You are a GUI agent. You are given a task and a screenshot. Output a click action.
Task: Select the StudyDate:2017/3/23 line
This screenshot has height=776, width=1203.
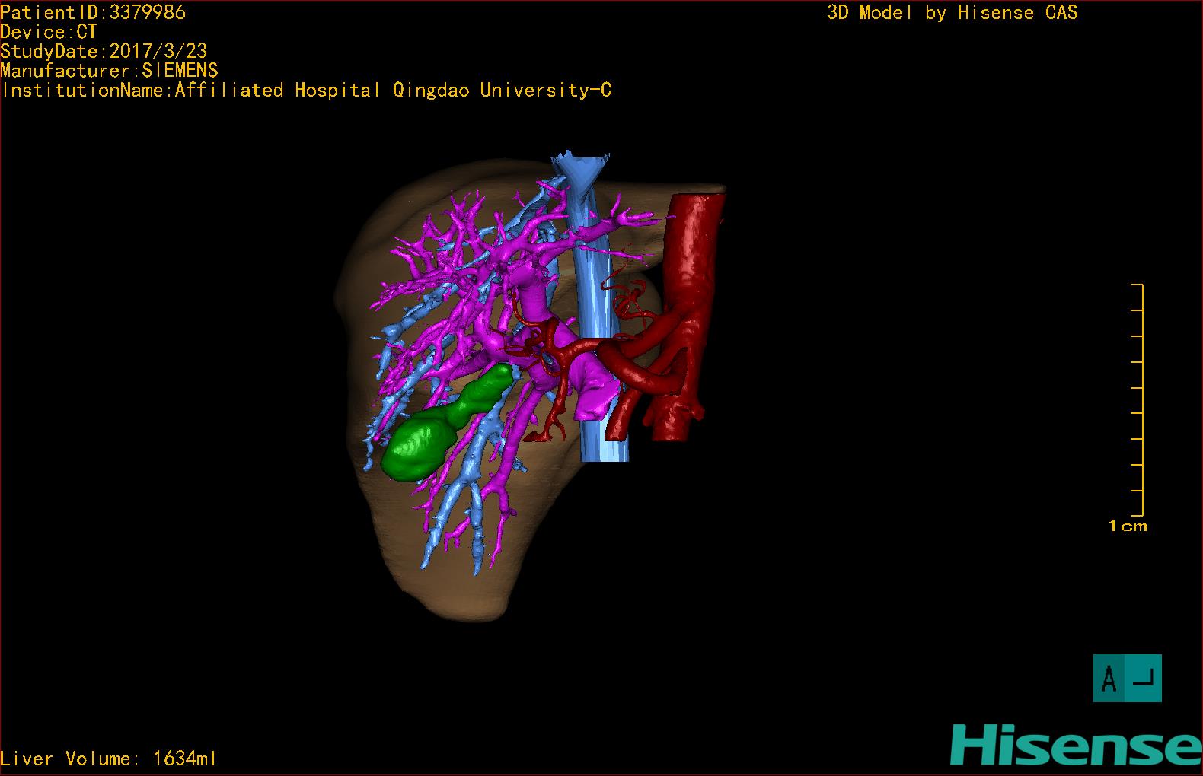click(104, 51)
